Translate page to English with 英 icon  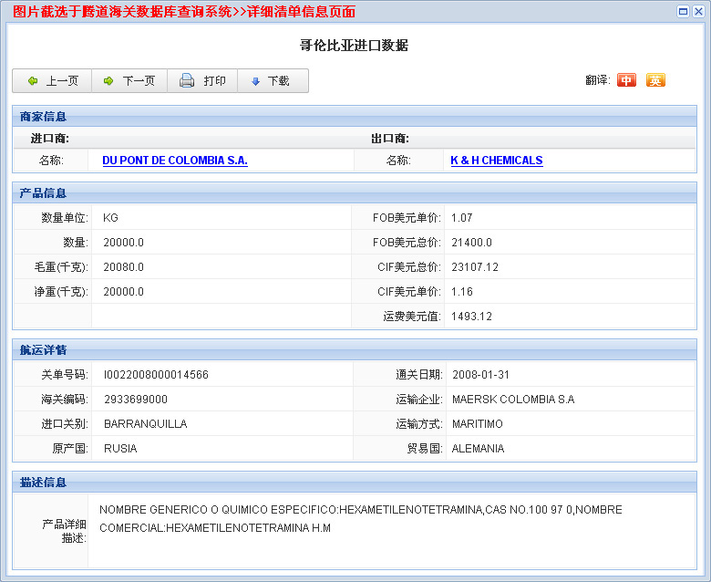[655, 80]
